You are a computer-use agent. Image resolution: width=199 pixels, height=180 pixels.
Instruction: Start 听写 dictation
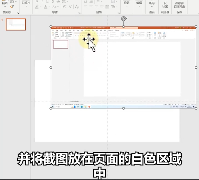(x=152, y=3)
